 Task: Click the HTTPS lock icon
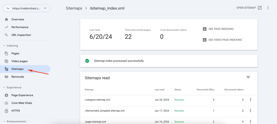tap(6, 111)
